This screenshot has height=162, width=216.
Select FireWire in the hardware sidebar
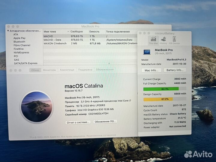[19, 49]
